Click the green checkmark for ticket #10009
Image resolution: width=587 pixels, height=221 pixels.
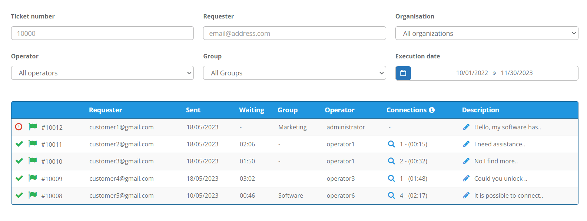[19, 178]
